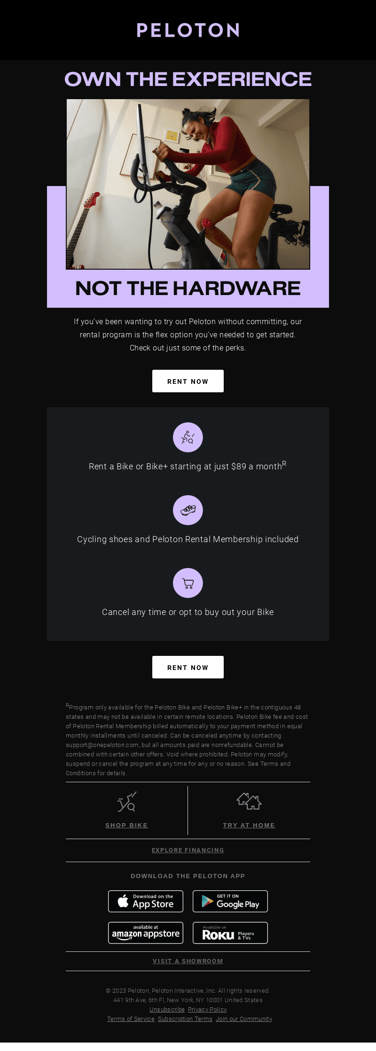Click the cycling shoe icon
This screenshot has height=1051, width=376.
tap(188, 510)
